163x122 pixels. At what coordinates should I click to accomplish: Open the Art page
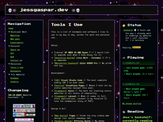tap(12, 53)
